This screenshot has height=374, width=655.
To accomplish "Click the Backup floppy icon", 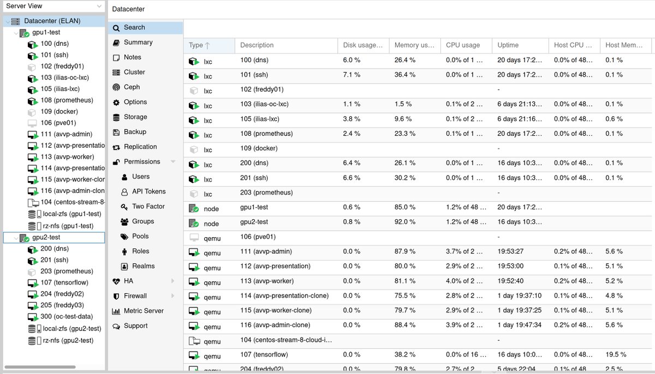I will [116, 132].
